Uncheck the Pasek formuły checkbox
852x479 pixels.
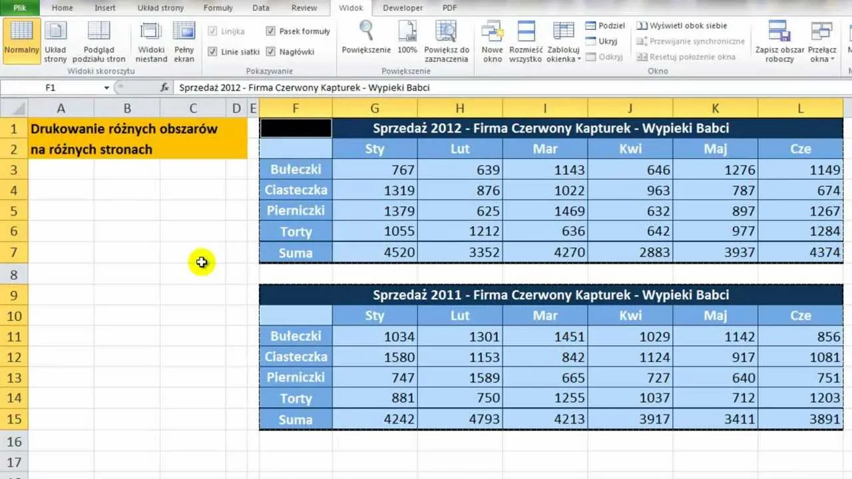click(271, 31)
